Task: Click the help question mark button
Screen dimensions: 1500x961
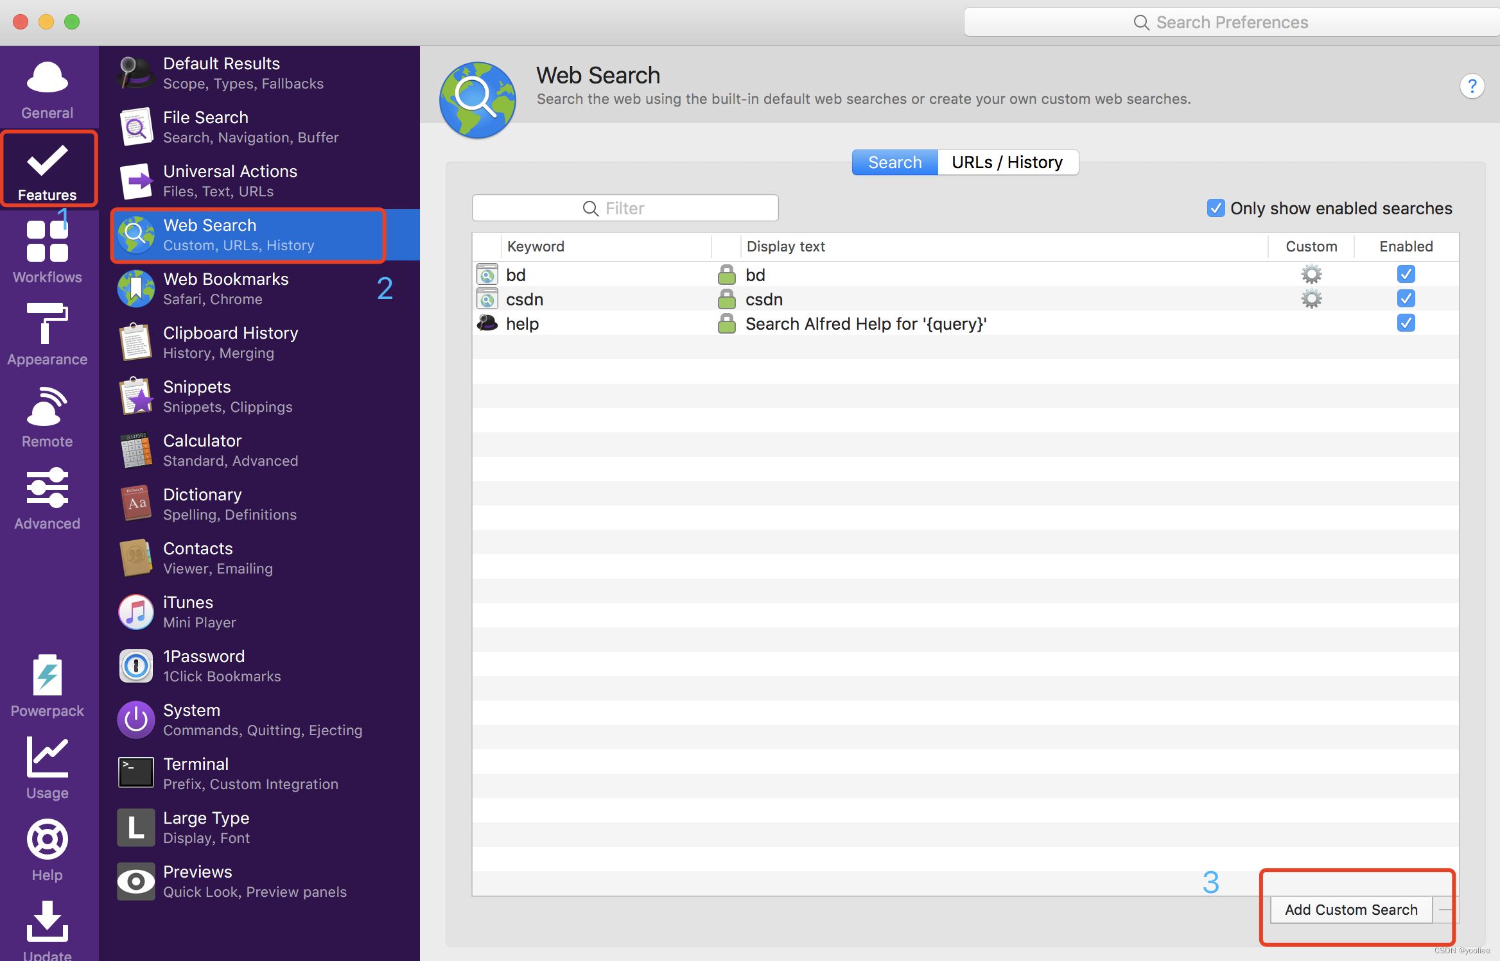Action: pyautogui.click(x=1472, y=86)
